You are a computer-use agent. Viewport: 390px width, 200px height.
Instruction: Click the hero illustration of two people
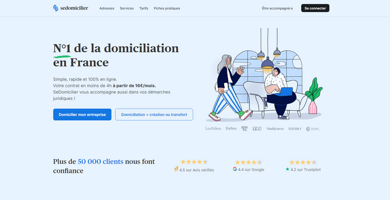click(x=263, y=76)
